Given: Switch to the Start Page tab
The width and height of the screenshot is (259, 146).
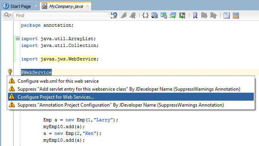Looking at the screenshot, I should [x=20, y=6].
